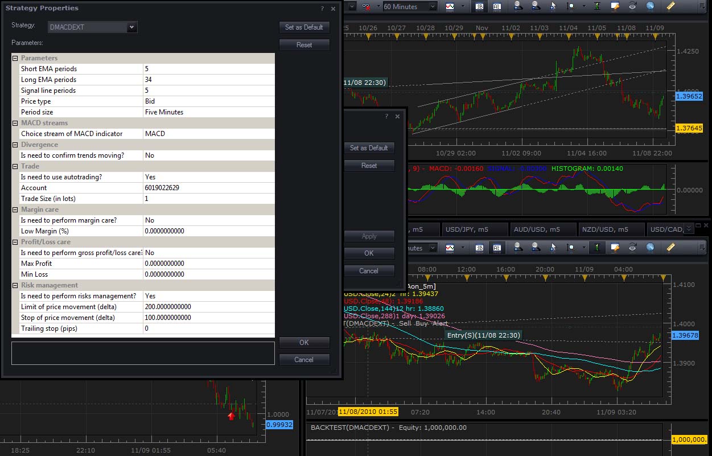Toggle the Bid (B) display in upper toolbar

[x=480, y=7]
